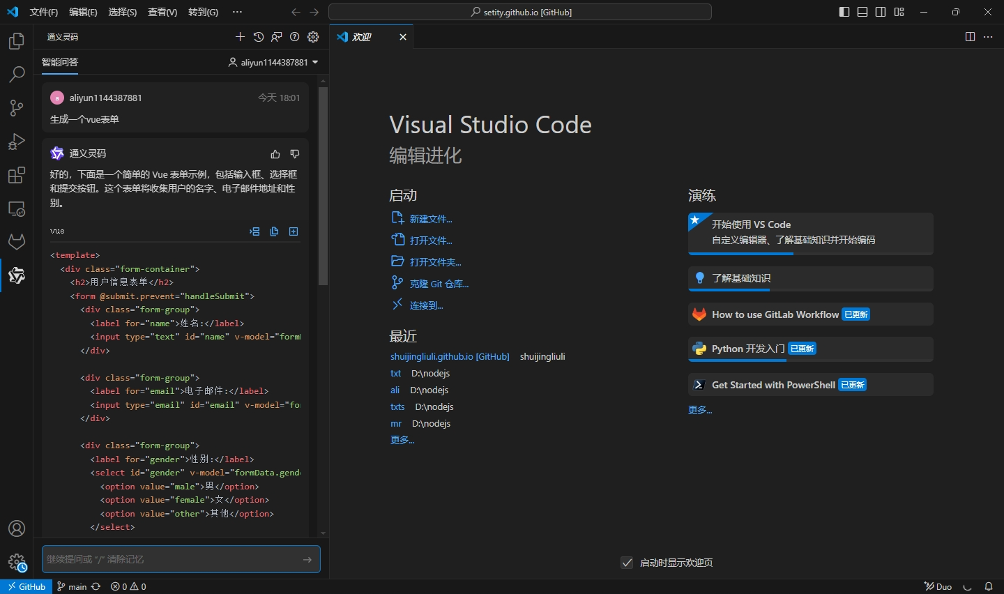
Task: Synchronize changes in status bar
Action: click(x=96, y=586)
